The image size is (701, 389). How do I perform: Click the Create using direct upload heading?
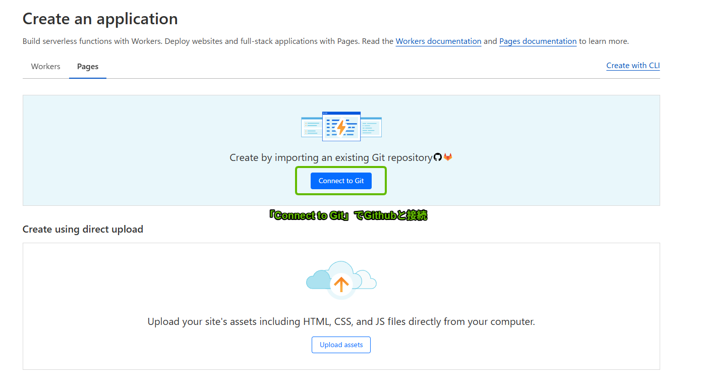(83, 230)
